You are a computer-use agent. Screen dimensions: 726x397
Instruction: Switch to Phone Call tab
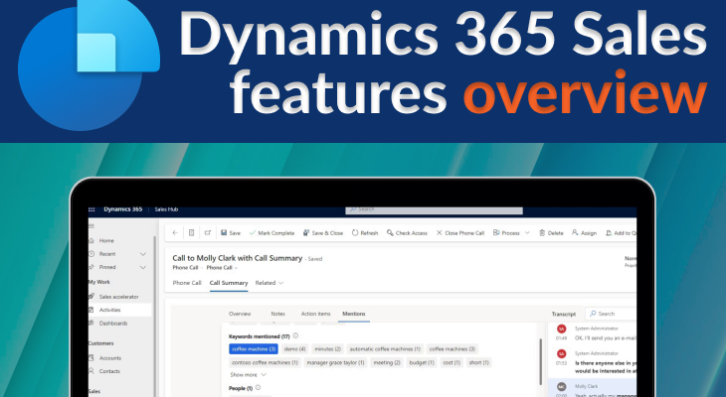(187, 283)
